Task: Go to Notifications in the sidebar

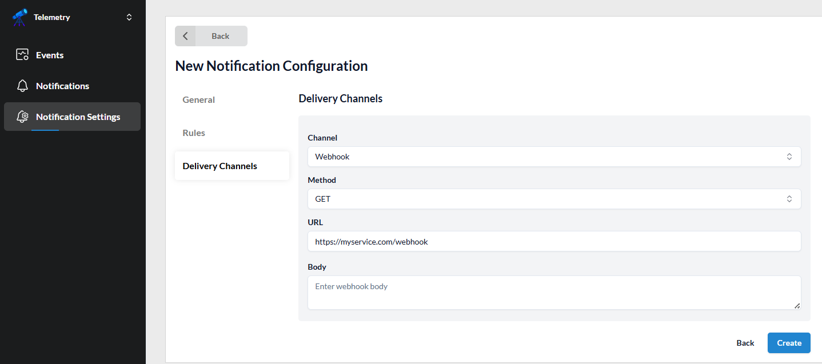Action: pyautogui.click(x=62, y=86)
